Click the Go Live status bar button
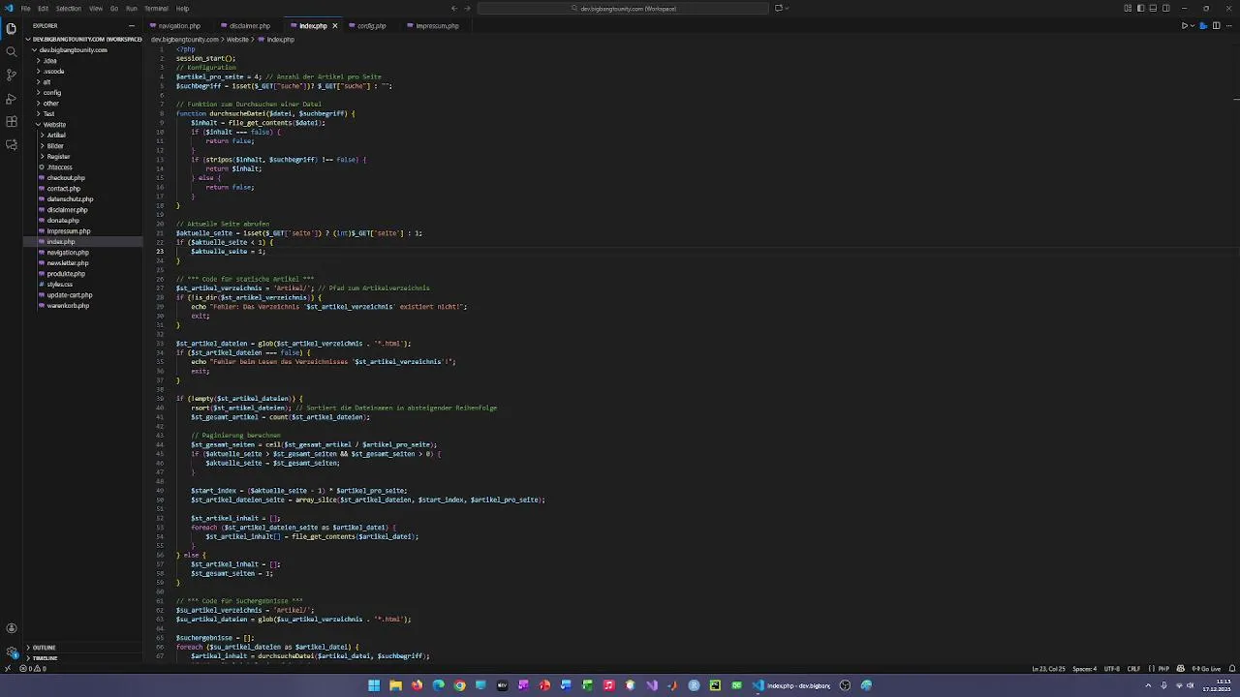1240x697 pixels. (1207, 668)
